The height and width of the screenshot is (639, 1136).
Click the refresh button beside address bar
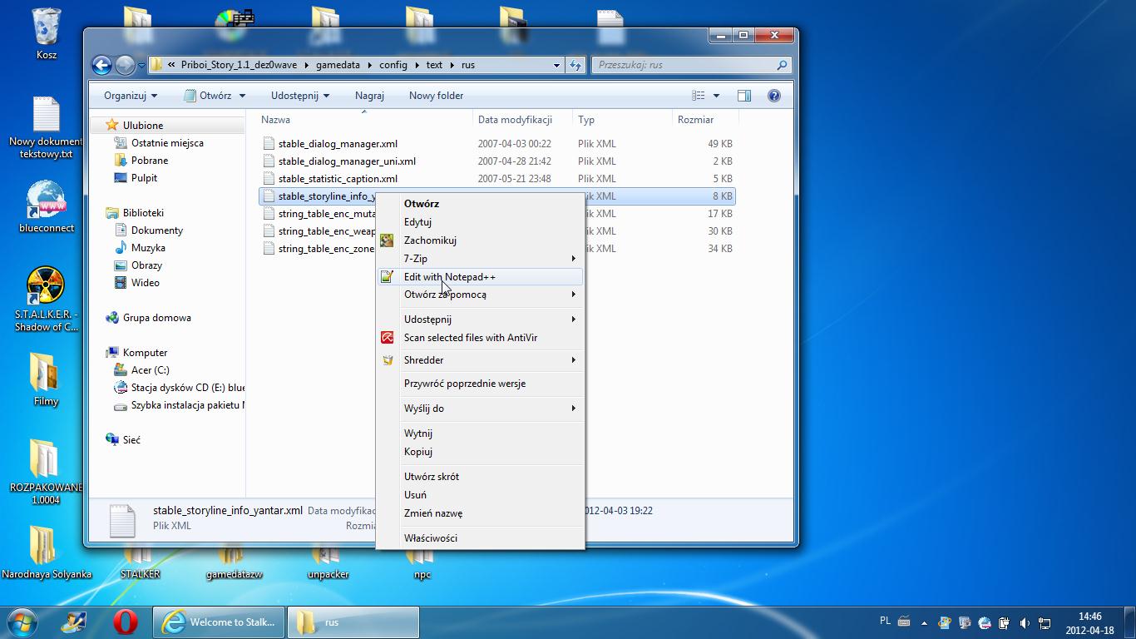tap(575, 65)
